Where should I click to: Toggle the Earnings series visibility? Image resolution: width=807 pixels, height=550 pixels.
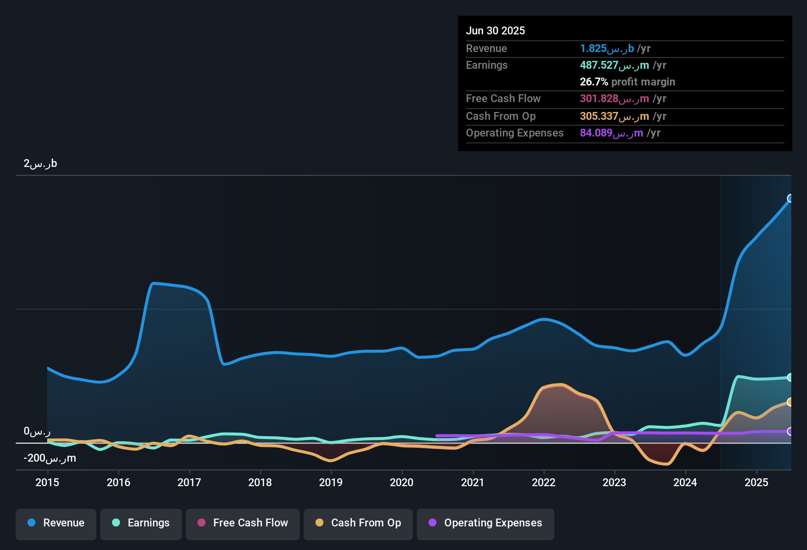(x=141, y=523)
